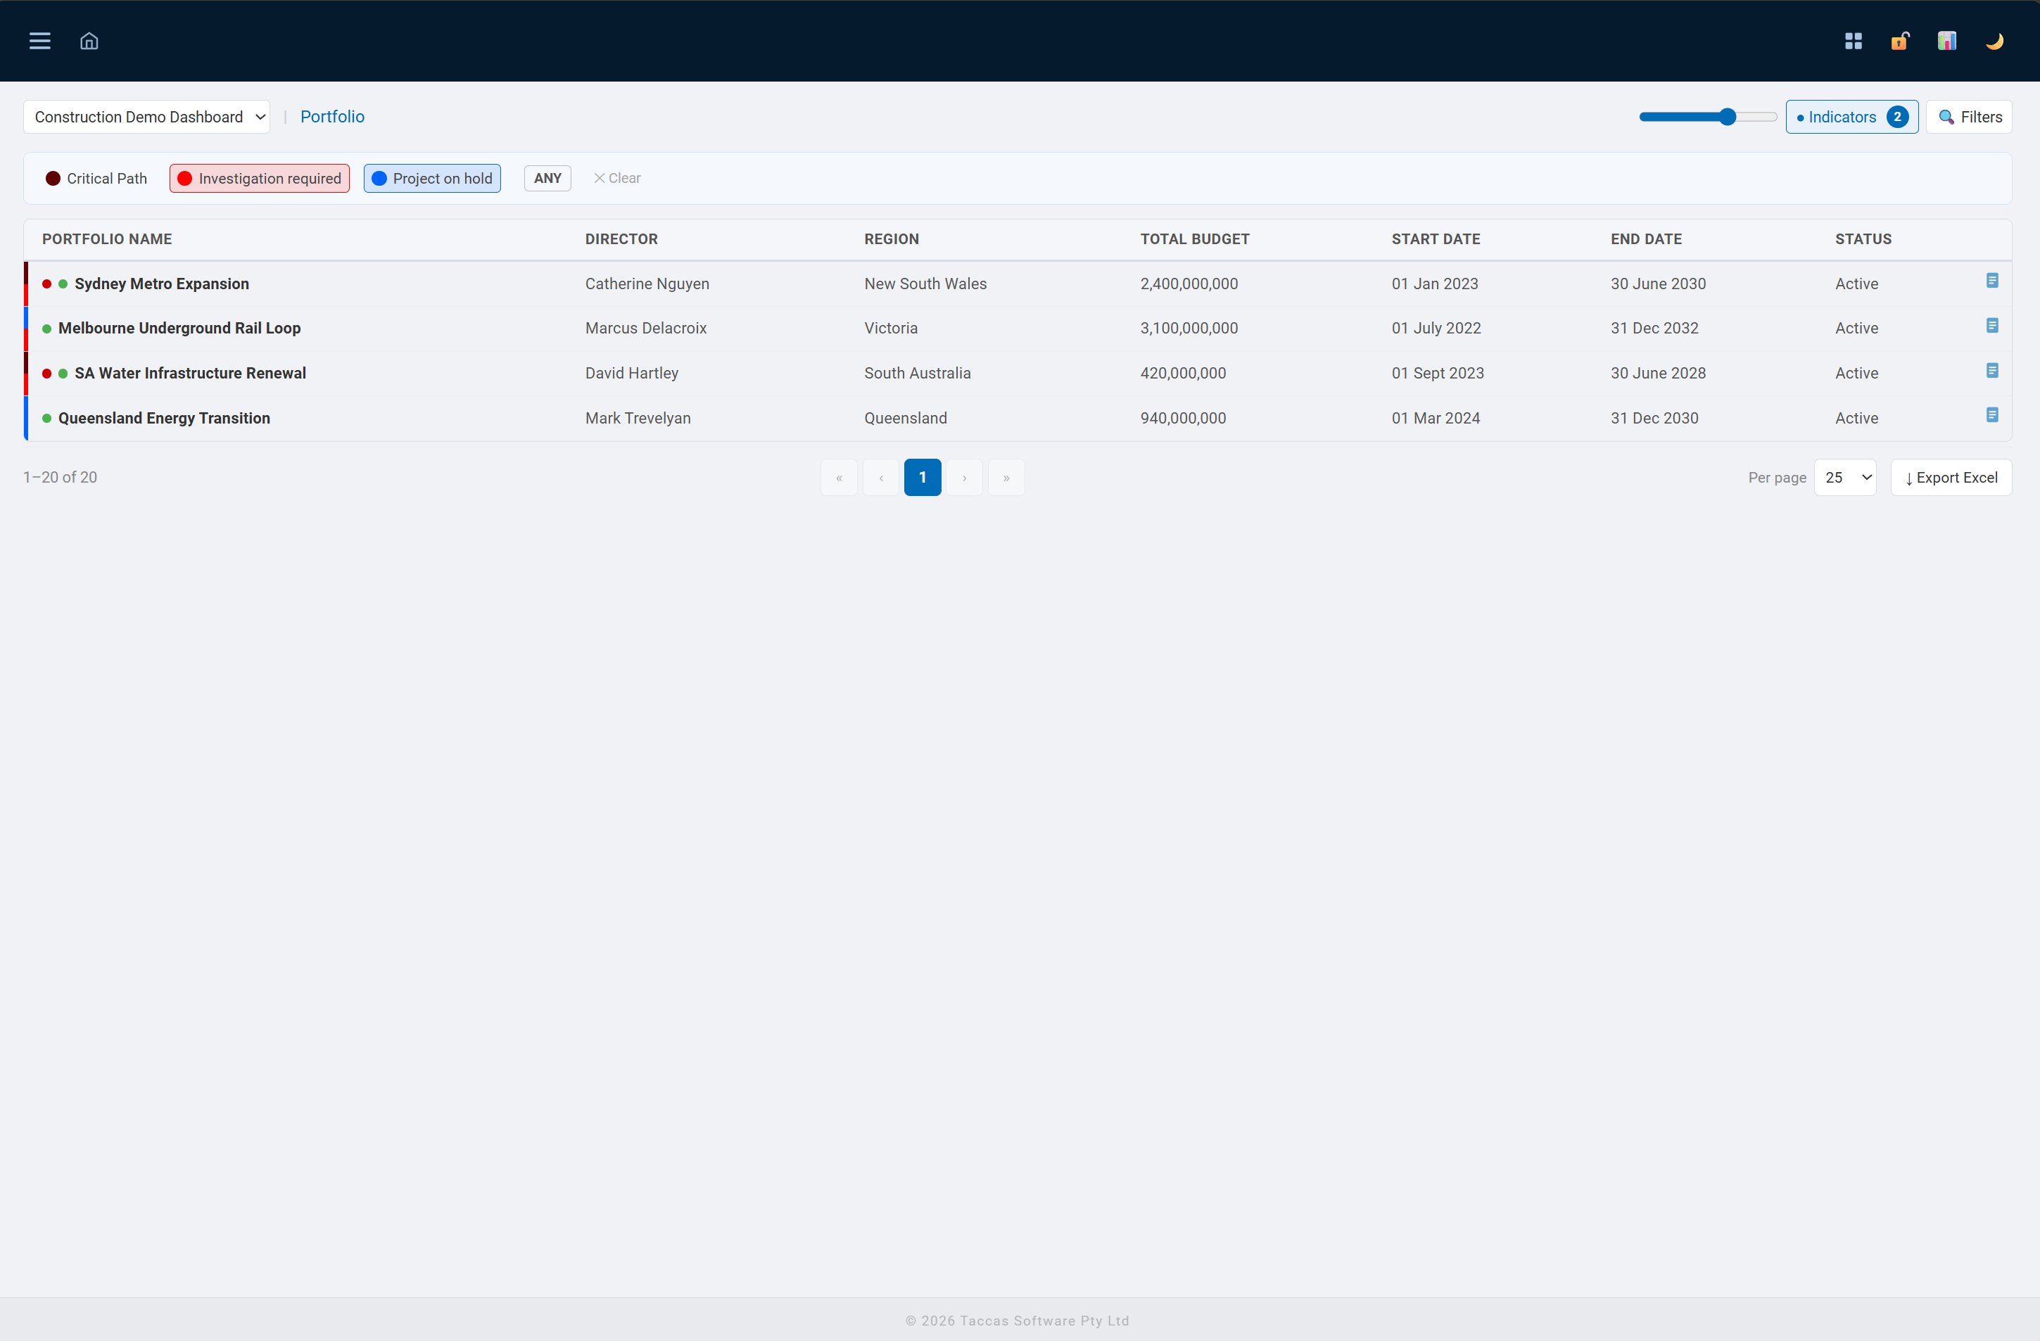Go to last page double-chevron button
The height and width of the screenshot is (1341, 2040).
coord(1006,477)
